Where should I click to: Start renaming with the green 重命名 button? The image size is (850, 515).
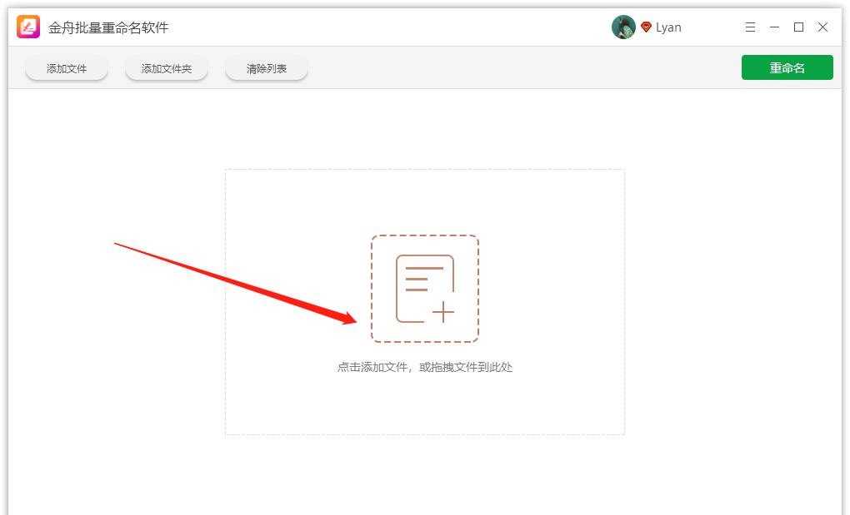click(x=787, y=67)
